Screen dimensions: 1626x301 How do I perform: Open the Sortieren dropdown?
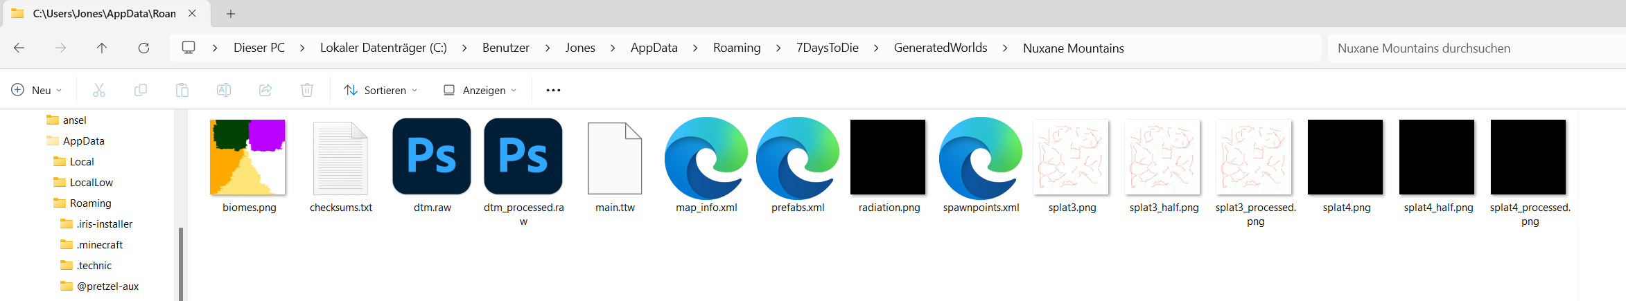[x=381, y=90]
